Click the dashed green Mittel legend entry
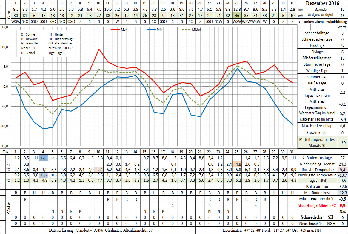The width and height of the screenshot is (348, 234). [x=187, y=30]
